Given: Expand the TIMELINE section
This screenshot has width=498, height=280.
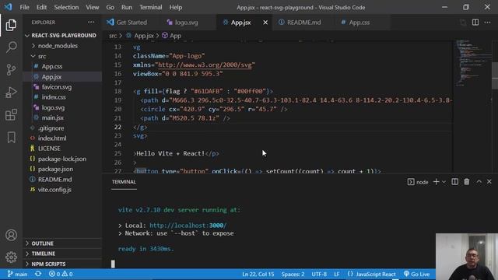Looking at the screenshot, I should pos(44,254).
